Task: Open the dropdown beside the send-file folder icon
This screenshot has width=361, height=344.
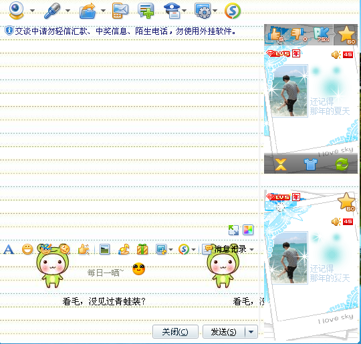Action: (x=103, y=11)
